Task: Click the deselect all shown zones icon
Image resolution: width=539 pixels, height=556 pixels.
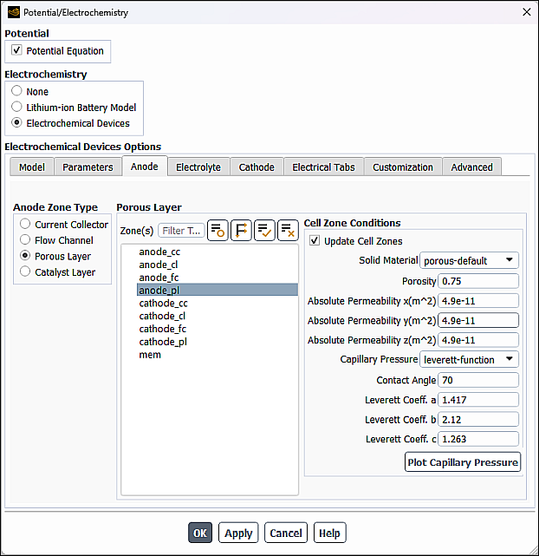Action: point(288,231)
